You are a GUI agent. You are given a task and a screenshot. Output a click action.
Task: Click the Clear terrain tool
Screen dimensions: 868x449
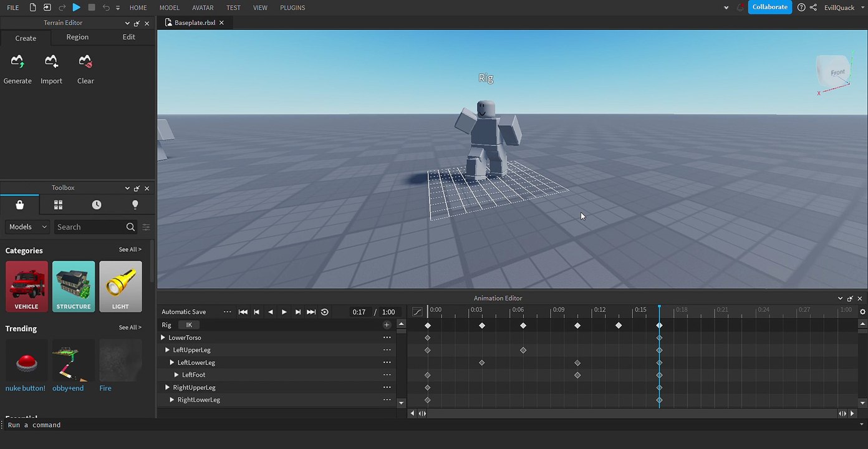pyautogui.click(x=85, y=69)
